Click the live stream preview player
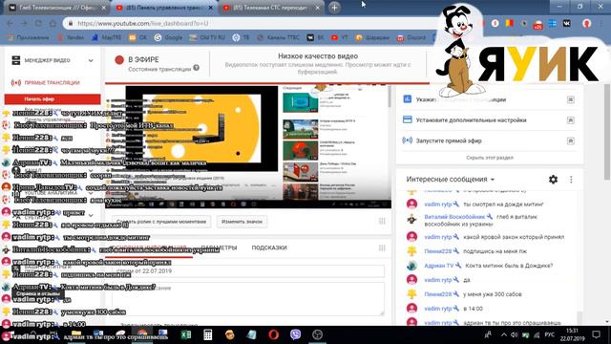The height and width of the screenshot is (344, 611). point(248,146)
